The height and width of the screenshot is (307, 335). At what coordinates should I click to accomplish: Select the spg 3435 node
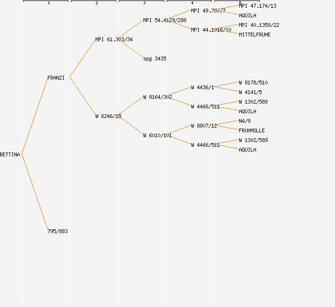coord(155,59)
